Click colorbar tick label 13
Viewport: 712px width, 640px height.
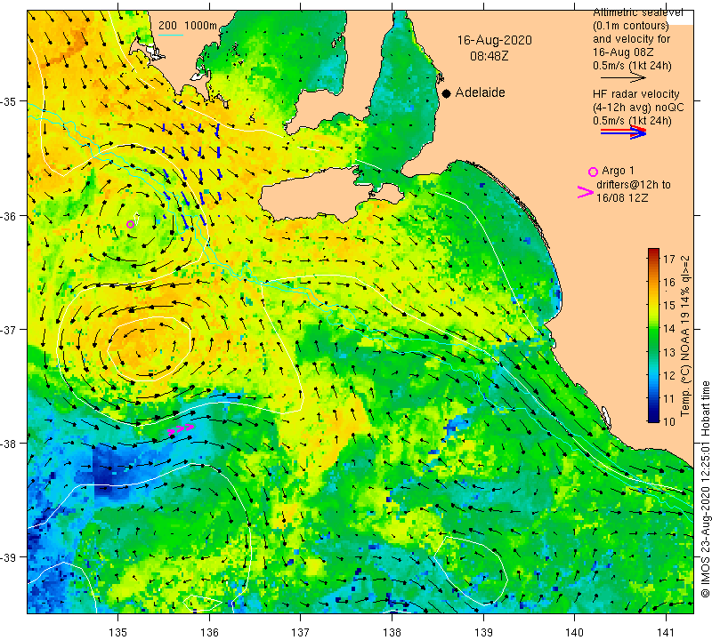tap(669, 352)
